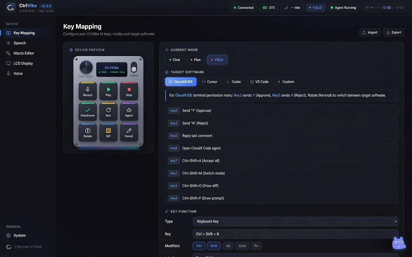412x257 pixels.
Task: Click the LCD screen on device preview
Action: (x=112, y=69)
